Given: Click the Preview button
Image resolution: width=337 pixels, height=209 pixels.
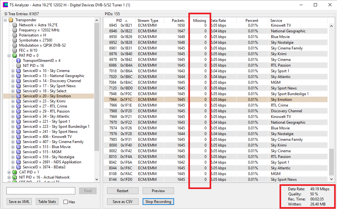Looking at the screenshot, I should tap(158, 191).
